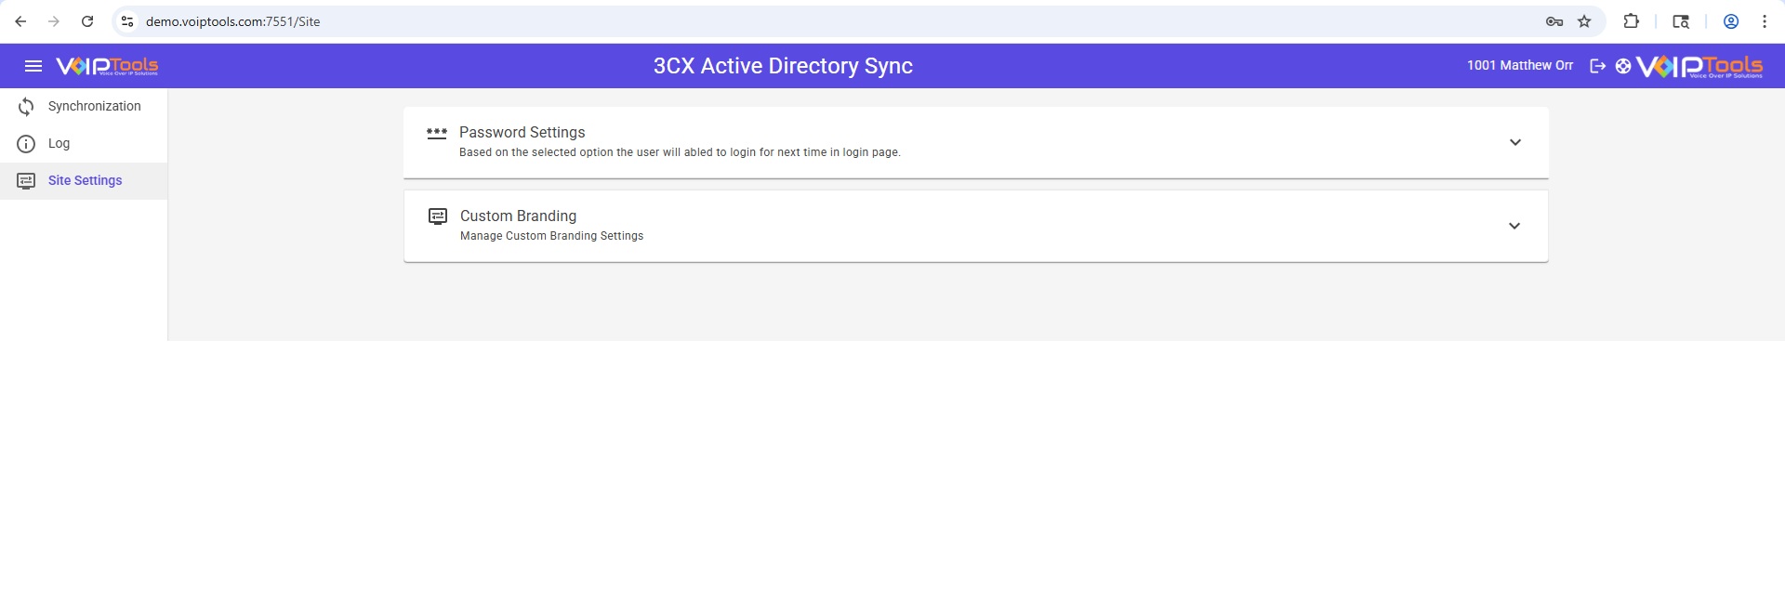The height and width of the screenshot is (602, 1785).
Task: Click the 1001 Matthew Orr user name
Action: [x=1519, y=65]
